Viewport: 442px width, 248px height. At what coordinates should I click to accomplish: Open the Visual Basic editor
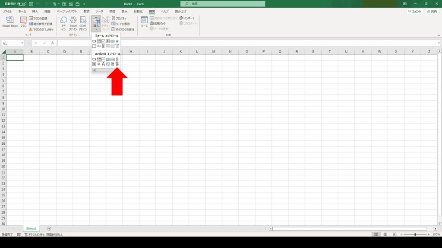[9, 22]
